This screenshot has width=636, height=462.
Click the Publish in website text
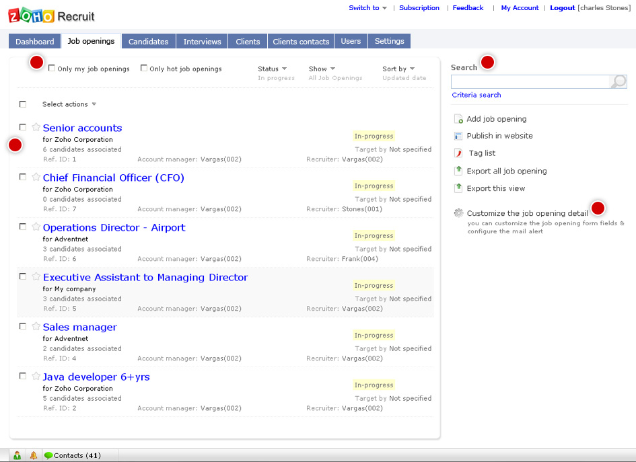(499, 136)
